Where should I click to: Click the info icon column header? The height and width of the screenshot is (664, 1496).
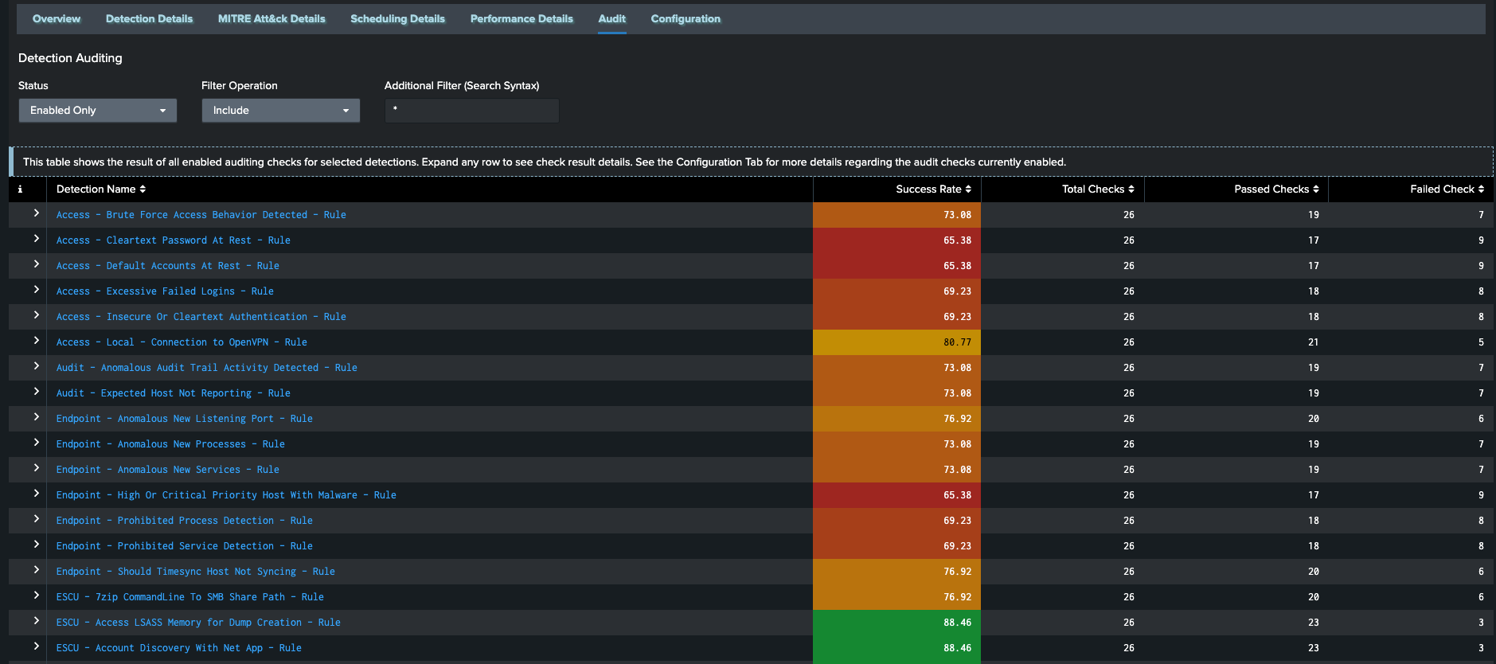pos(20,189)
